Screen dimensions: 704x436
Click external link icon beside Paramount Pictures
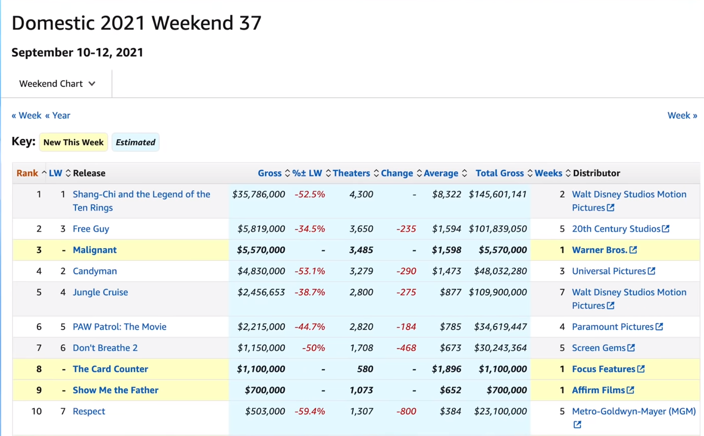pos(659,327)
